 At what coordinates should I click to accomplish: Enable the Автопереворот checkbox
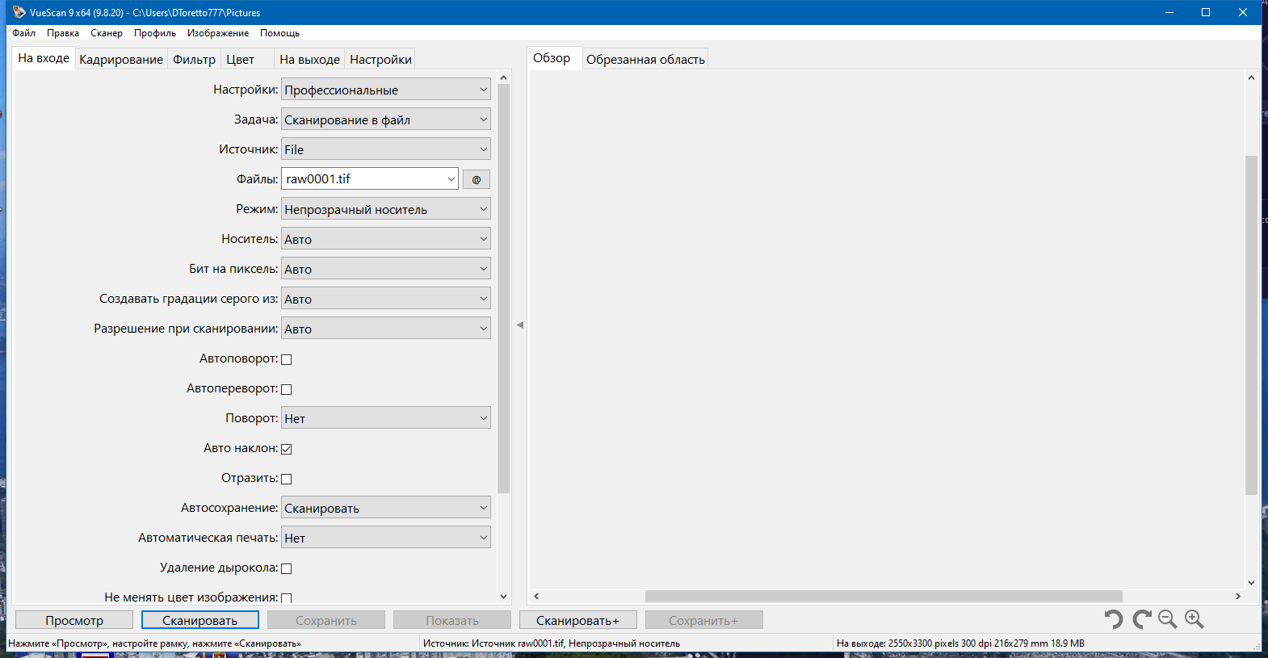(286, 389)
